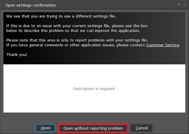Click the Open button

coord(45,128)
